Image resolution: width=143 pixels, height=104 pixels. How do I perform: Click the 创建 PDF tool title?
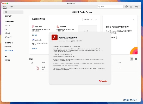(x=63, y=27)
